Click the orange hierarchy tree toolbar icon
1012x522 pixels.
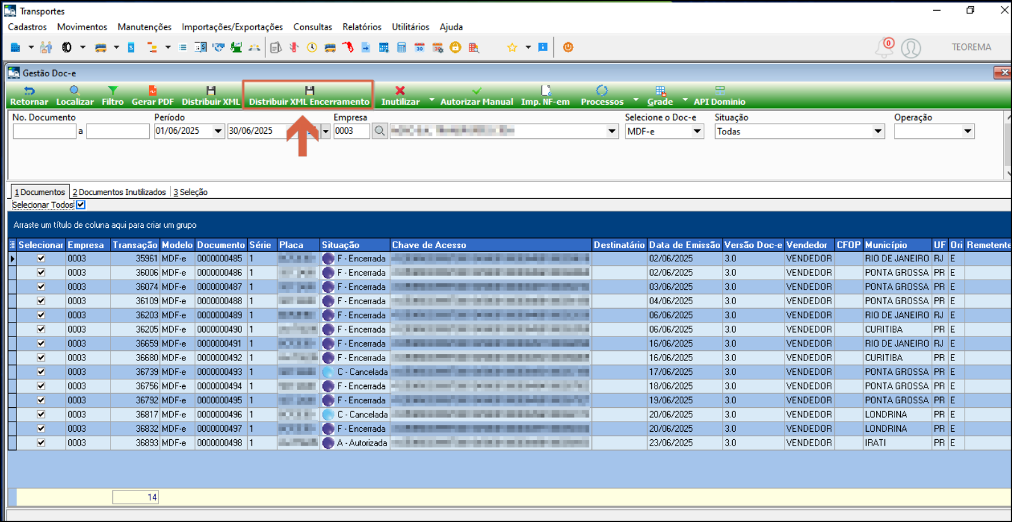click(x=152, y=47)
